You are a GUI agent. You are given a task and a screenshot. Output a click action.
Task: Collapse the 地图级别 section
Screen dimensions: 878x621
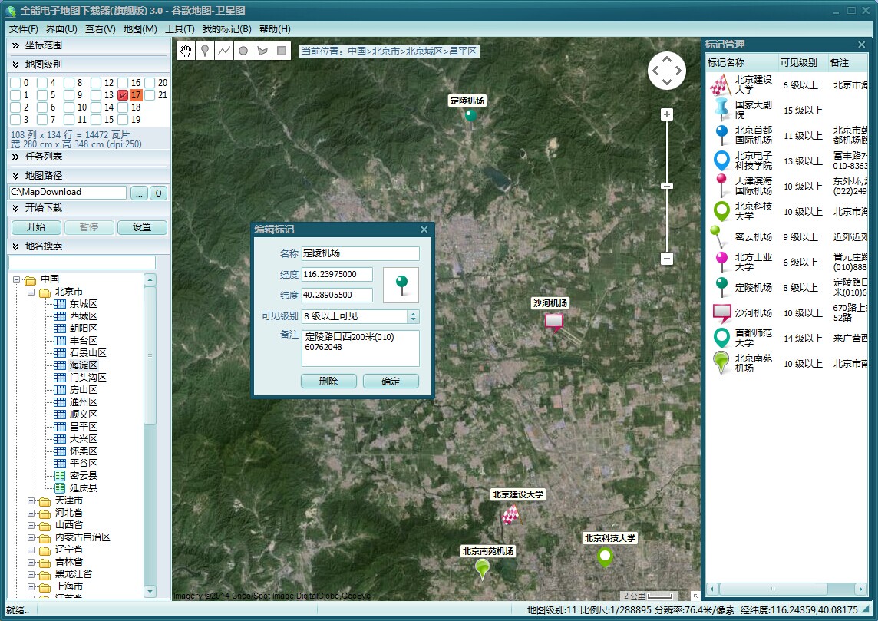click(x=15, y=64)
